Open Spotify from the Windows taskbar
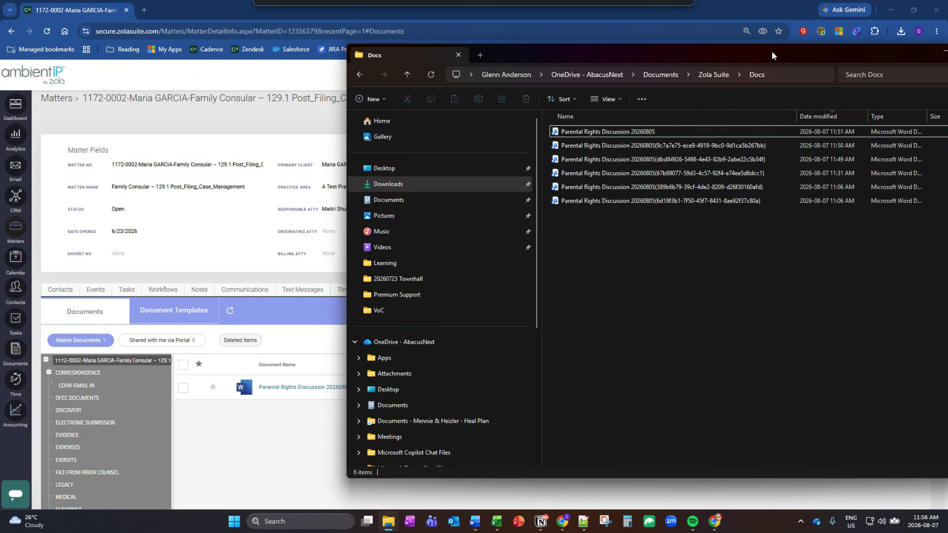The image size is (948, 533). (692, 521)
